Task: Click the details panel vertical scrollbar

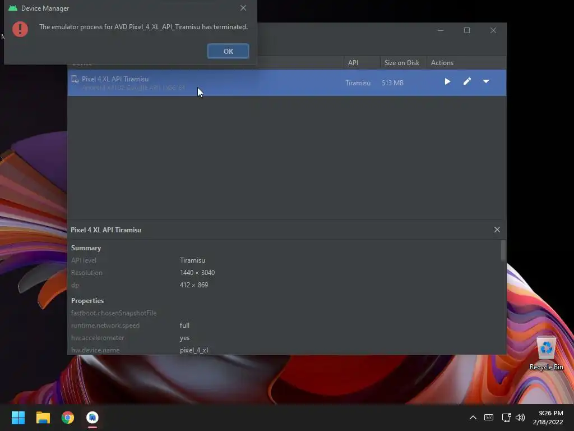Action: 503,251
